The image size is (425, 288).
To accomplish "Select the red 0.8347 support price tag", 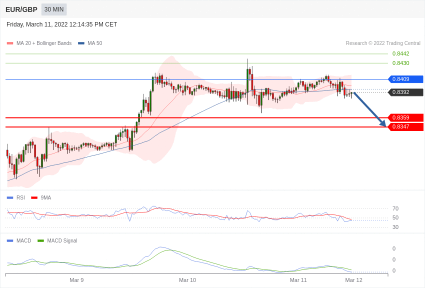I will [x=406, y=127].
